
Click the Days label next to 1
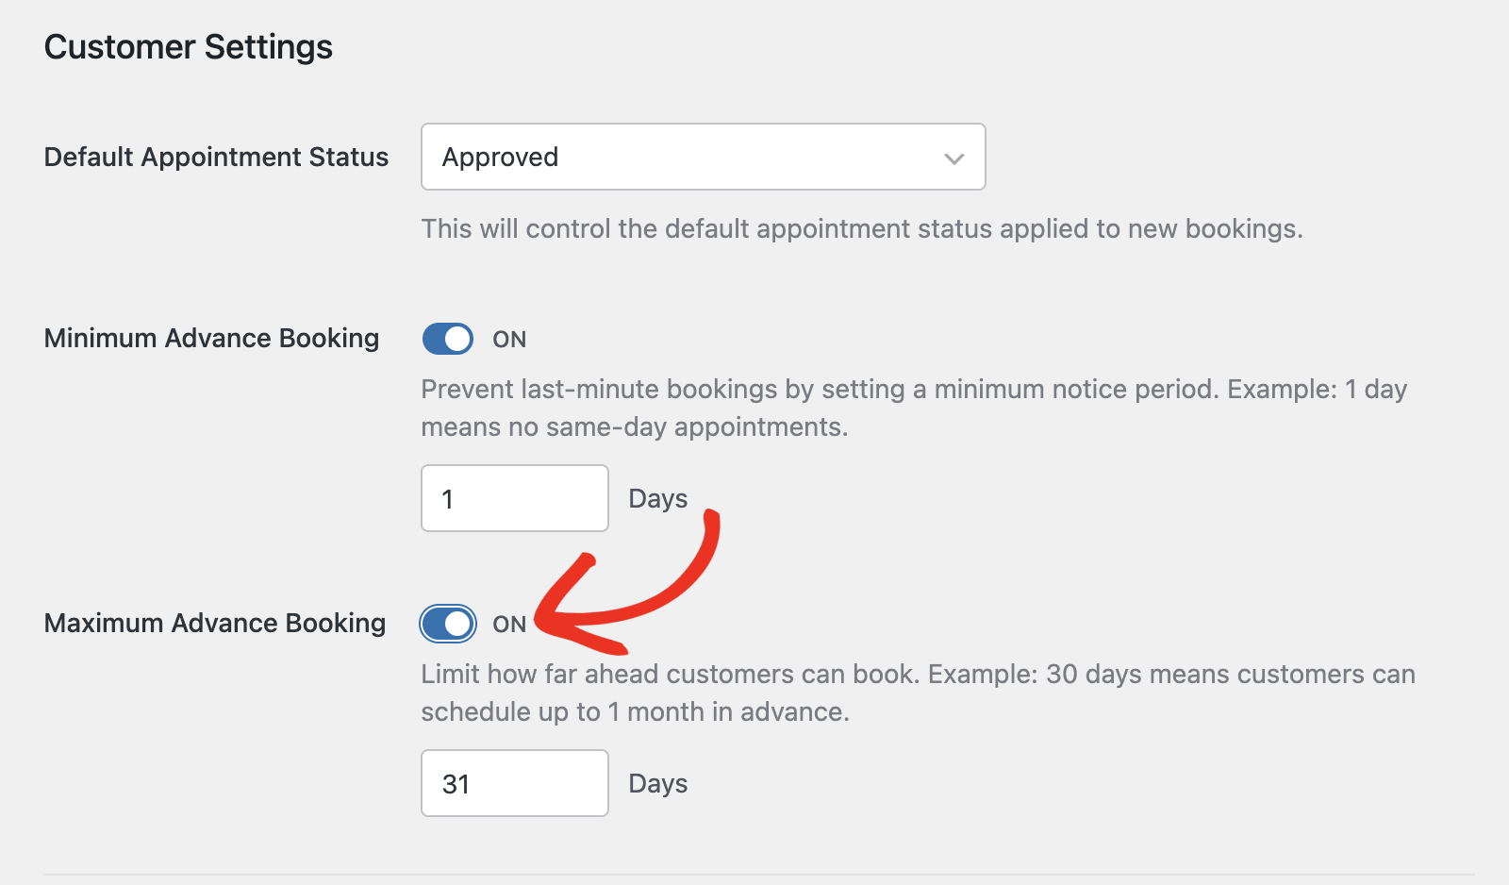click(x=657, y=498)
